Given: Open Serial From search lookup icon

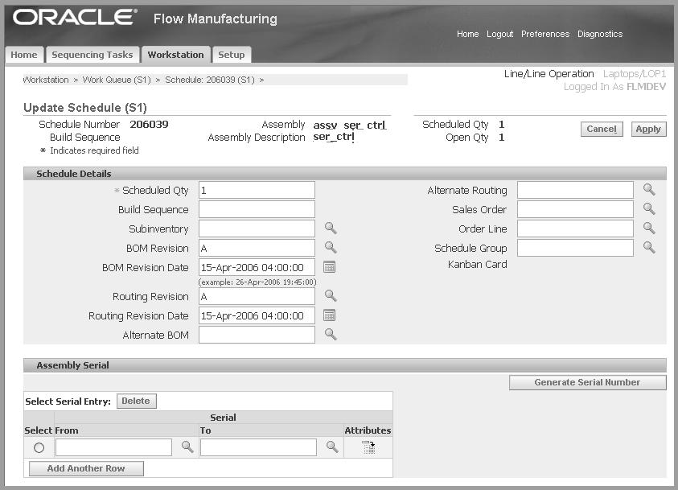Looking at the screenshot, I should (x=187, y=447).
